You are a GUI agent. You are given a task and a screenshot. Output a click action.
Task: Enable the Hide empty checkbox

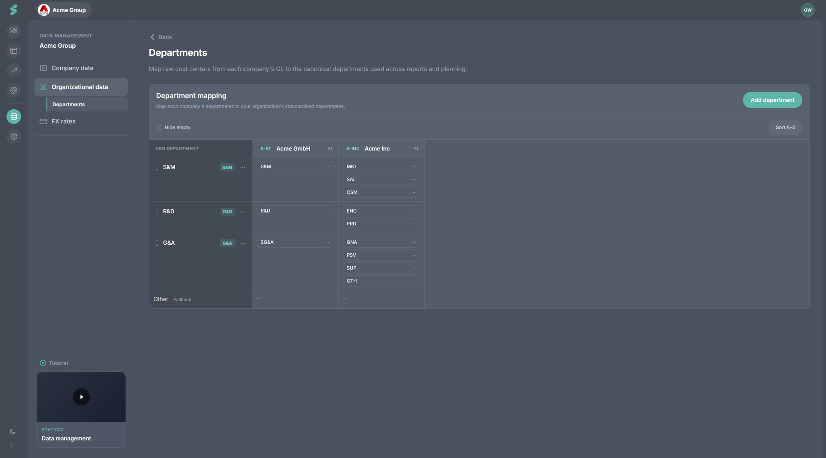coord(159,128)
